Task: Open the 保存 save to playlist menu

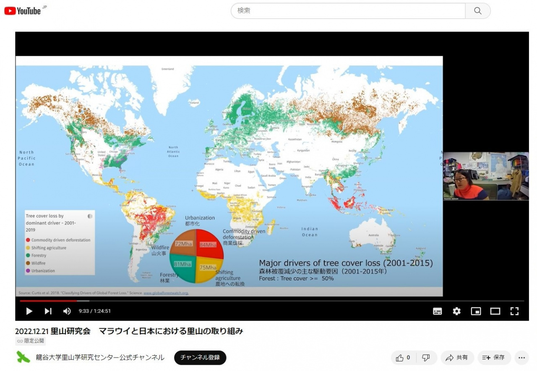Action: click(x=494, y=358)
